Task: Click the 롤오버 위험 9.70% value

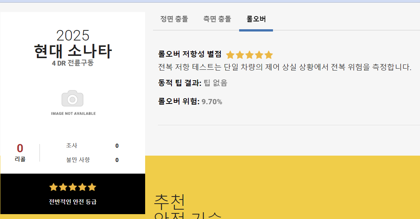Action: point(212,102)
